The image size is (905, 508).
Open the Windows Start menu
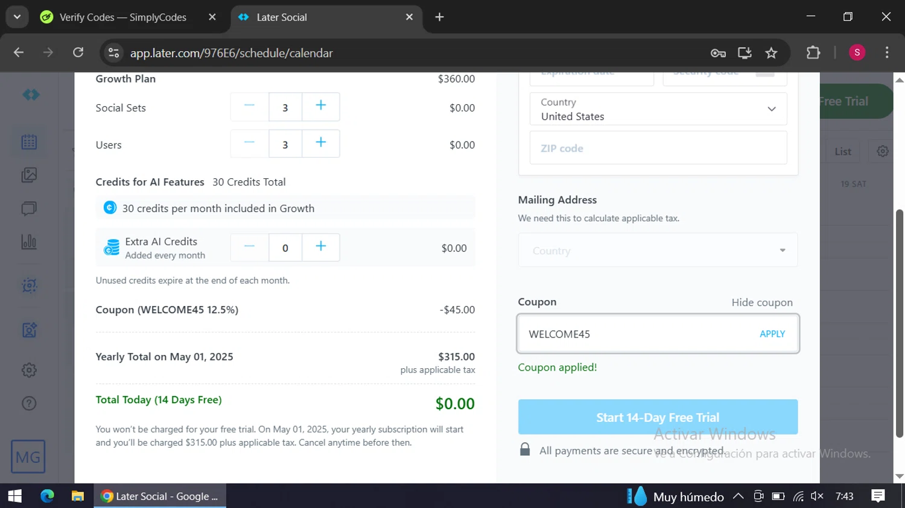click(x=15, y=496)
